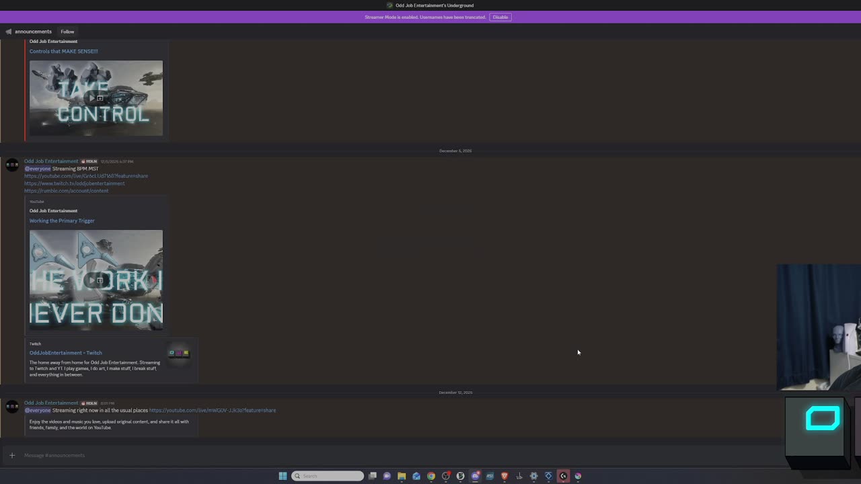The image size is (861, 484).
Task: Open Discord from the taskbar
Action: [x=475, y=476]
